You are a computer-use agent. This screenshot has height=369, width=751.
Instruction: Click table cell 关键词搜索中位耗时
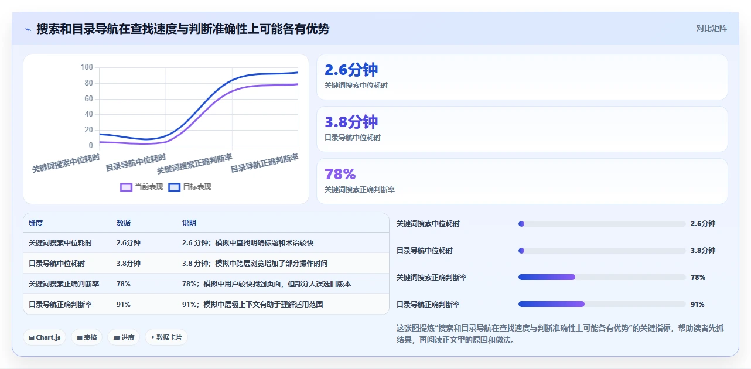click(60, 242)
